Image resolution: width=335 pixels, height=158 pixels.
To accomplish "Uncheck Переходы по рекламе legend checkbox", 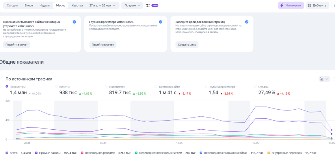I will tap(82, 153).
